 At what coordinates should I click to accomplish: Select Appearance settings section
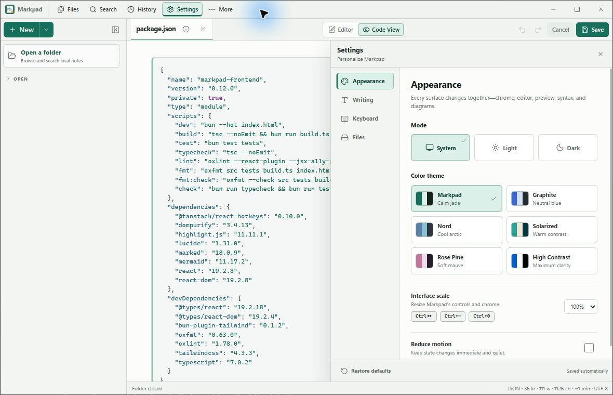365,81
